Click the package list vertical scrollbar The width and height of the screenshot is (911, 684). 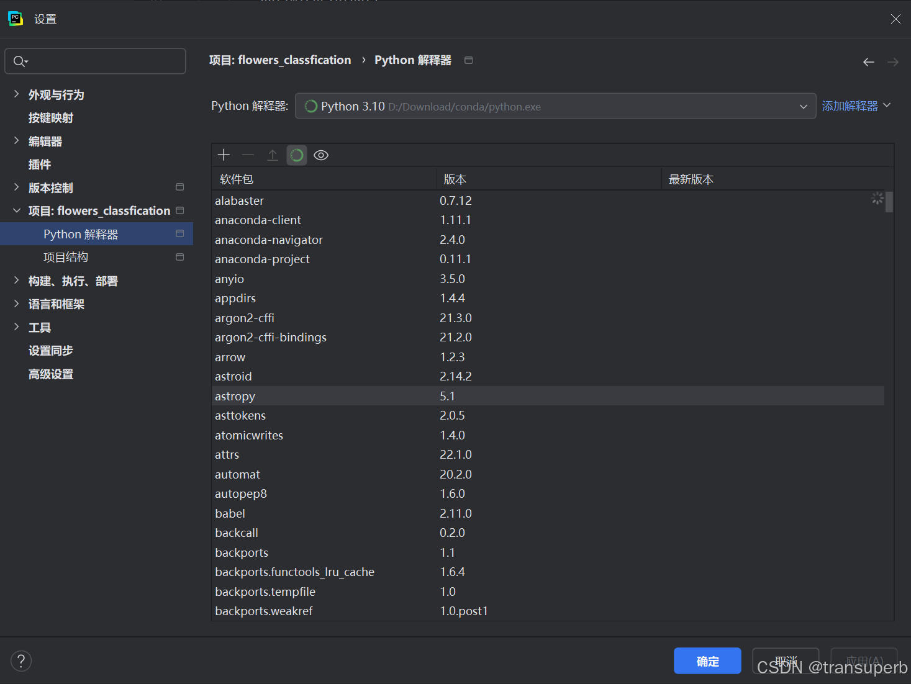coord(889,202)
